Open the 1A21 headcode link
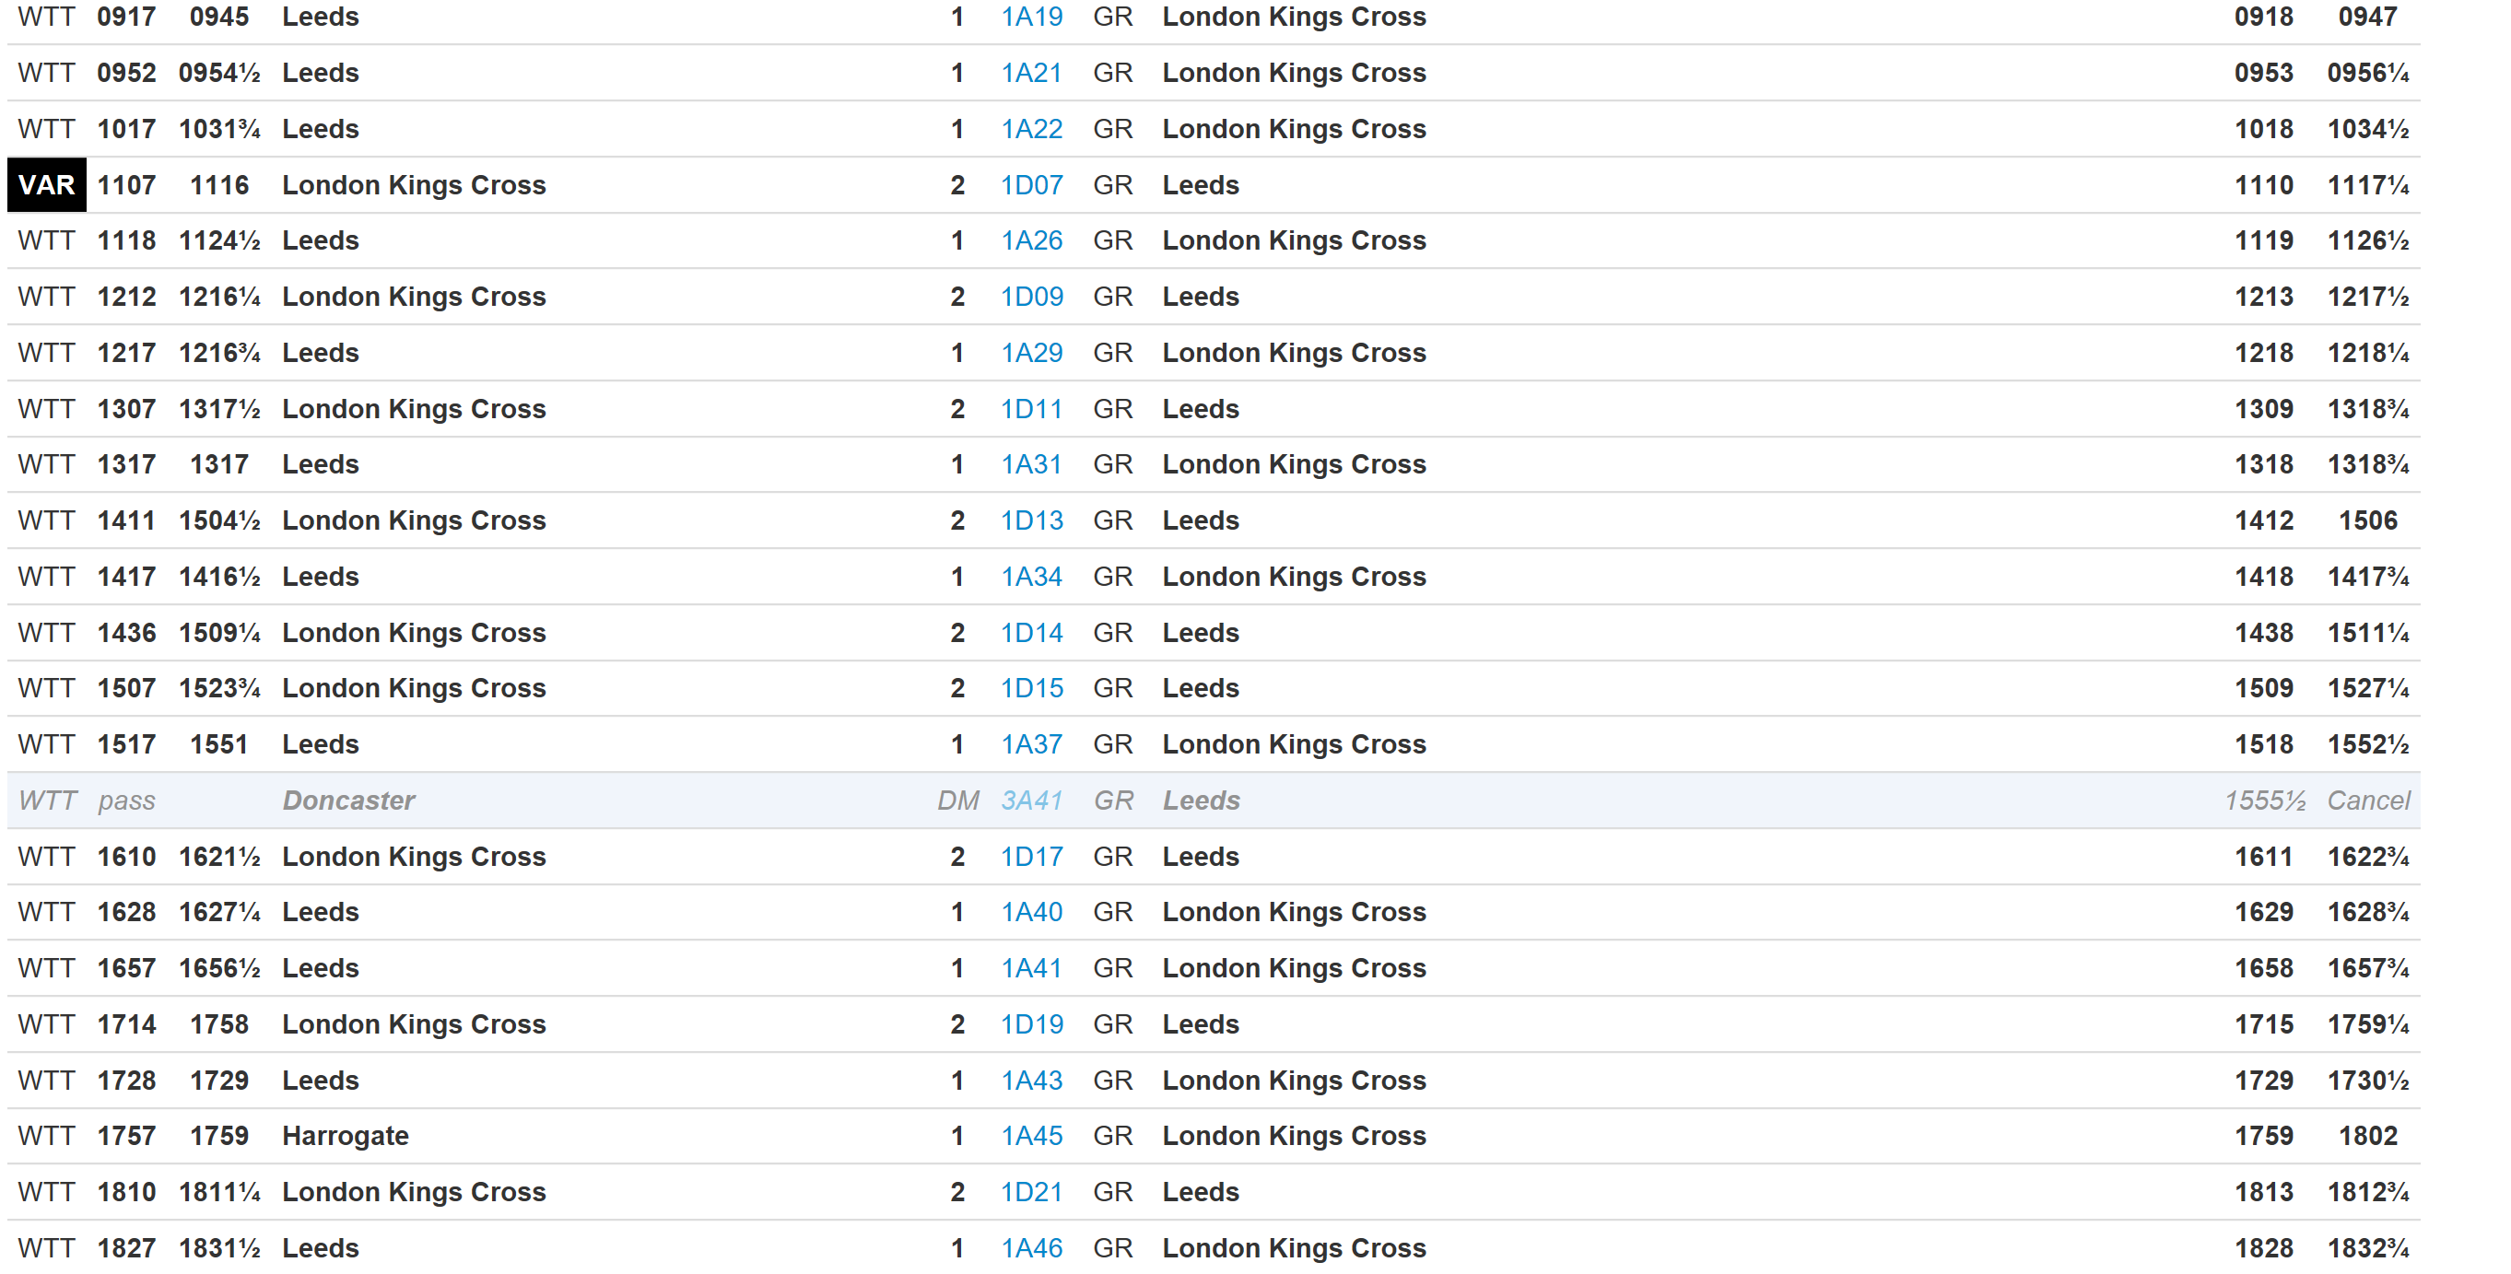Image resolution: width=2511 pixels, height=1274 pixels. tap(1031, 73)
